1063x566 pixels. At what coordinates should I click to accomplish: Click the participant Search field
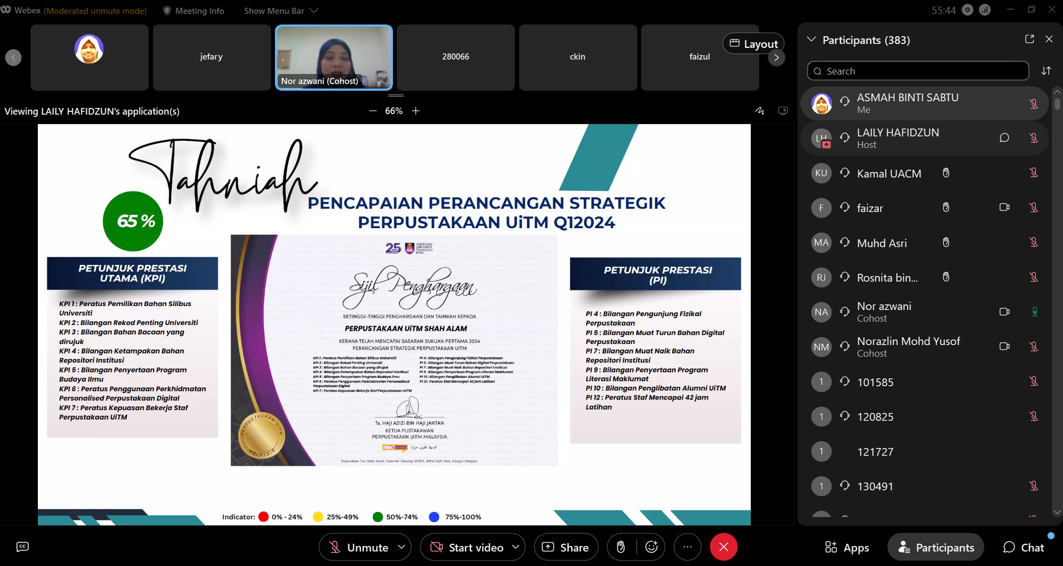pyautogui.click(x=918, y=71)
